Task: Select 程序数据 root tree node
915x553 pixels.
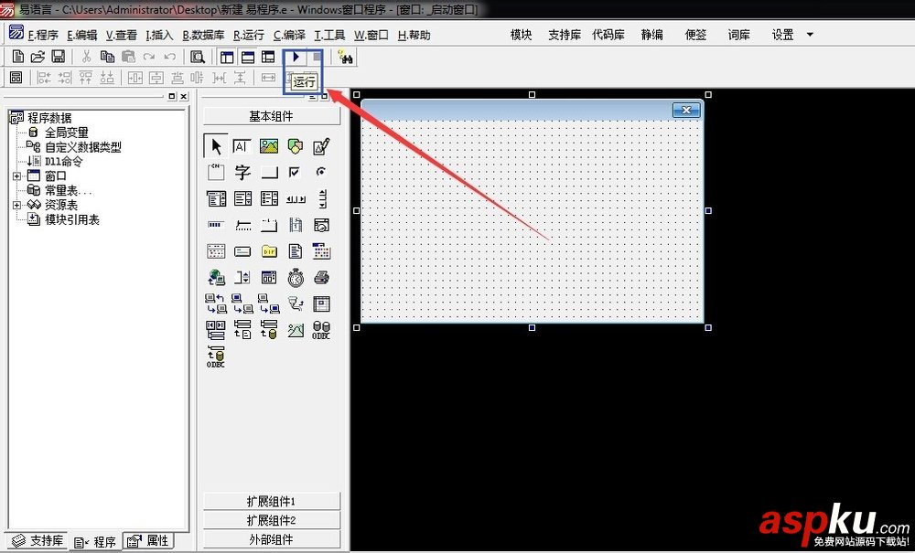Action: coord(50,118)
